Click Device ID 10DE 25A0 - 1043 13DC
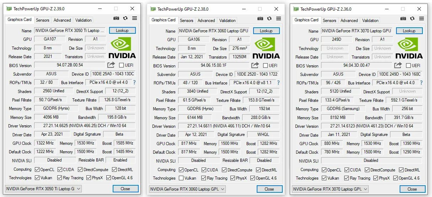The width and height of the screenshot is (432, 197). click(113, 74)
